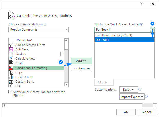159x117 pixels.
Task: Click the command list scroll down arrow
Action: pyautogui.click(x=66, y=84)
